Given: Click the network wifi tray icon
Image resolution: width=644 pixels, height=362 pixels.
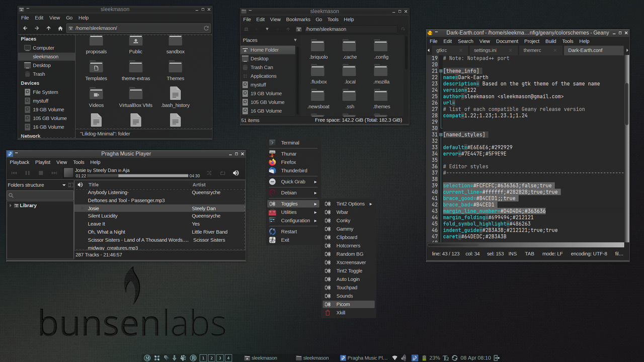Looking at the screenshot, I should [395, 358].
